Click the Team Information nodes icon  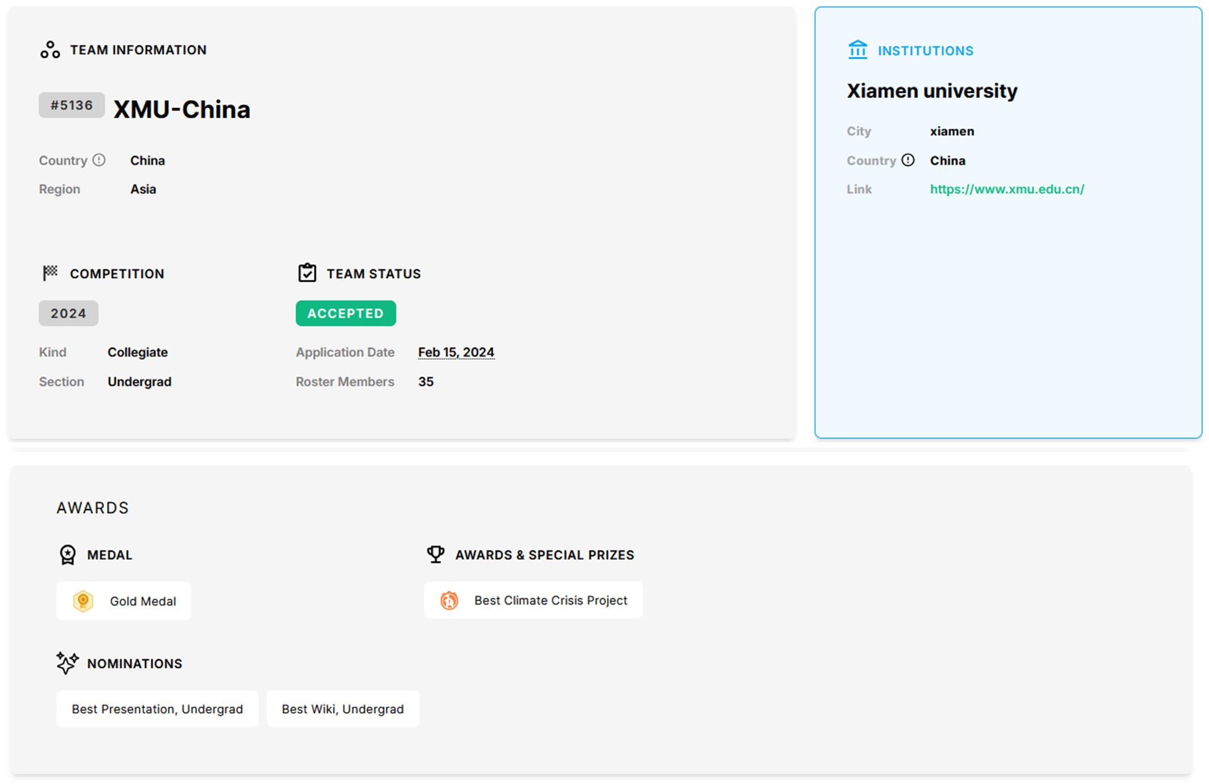(x=50, y=50)
